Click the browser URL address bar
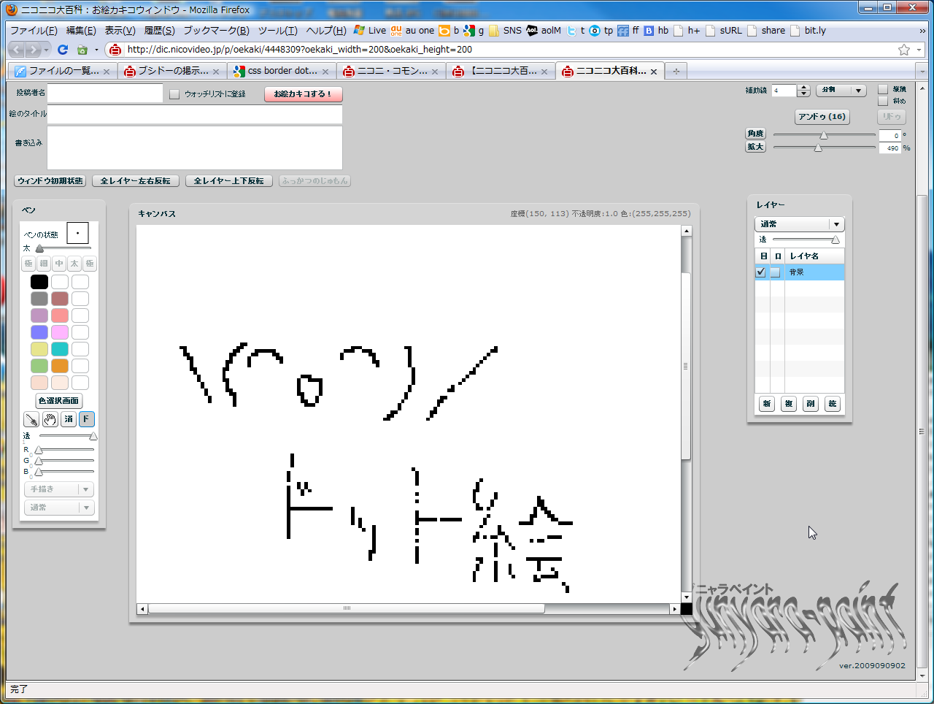This screenshot has width=934, height=704. (x=511, y=50)
